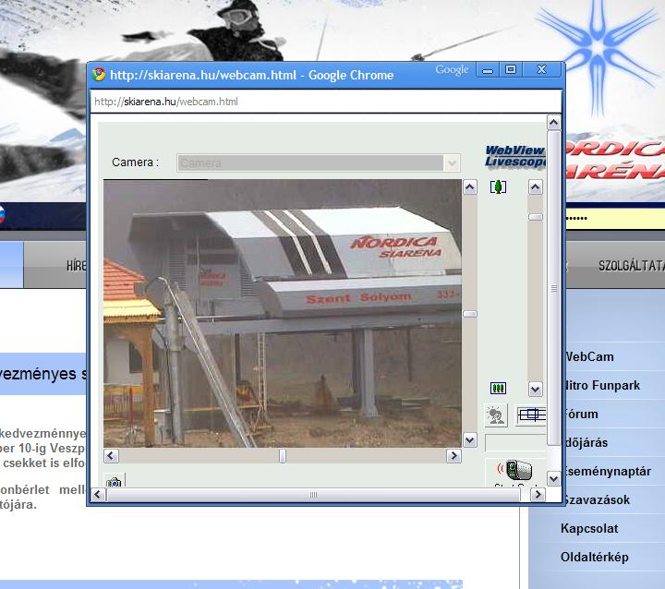The height and width of the screenshot is (589, 665).
Task: Click the telephoto zoom tree icon
Action: (x=498, y=187)
